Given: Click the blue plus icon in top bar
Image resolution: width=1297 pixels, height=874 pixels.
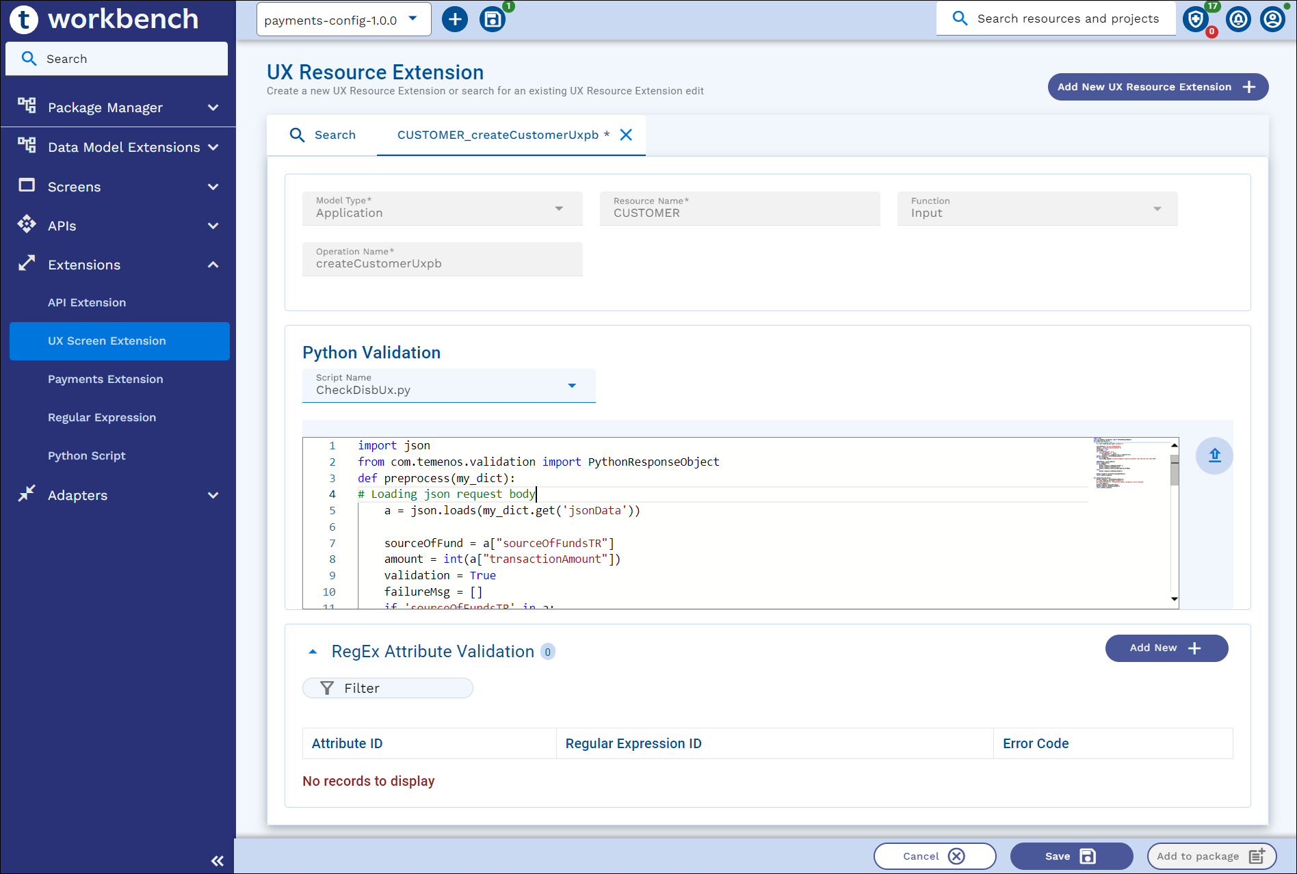Looking at the screenshot, I should pyautogui.click(x=455, y=19).
